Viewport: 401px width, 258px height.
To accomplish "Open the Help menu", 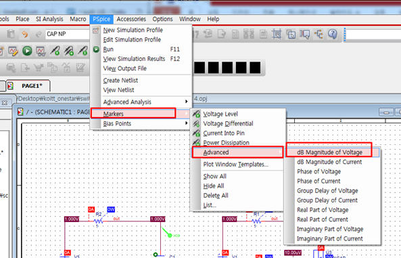I will tap(213, 19).
